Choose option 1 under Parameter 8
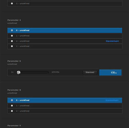 (12, 105)
